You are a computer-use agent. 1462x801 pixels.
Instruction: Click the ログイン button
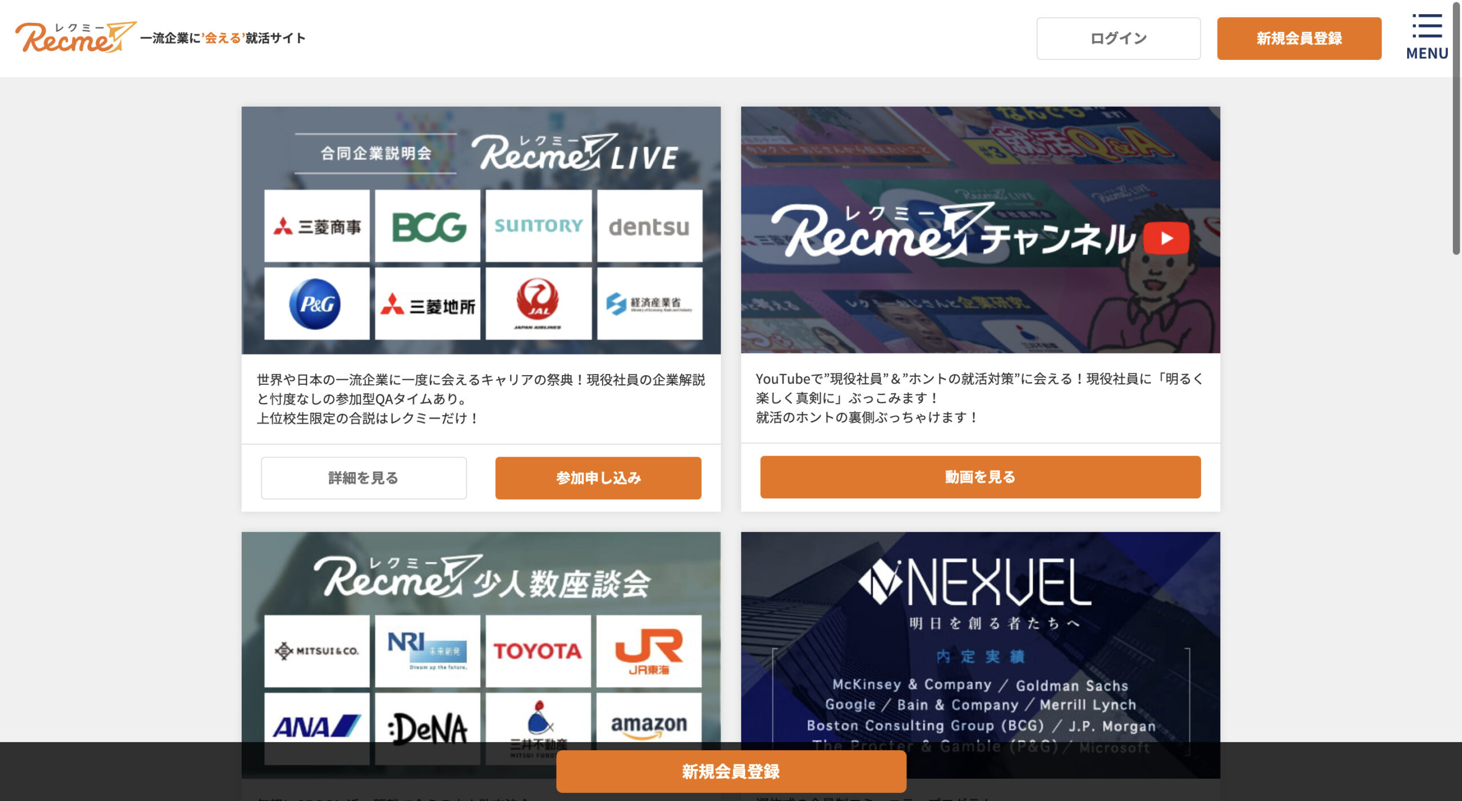pyautogui.click(x=1118, y=38)
